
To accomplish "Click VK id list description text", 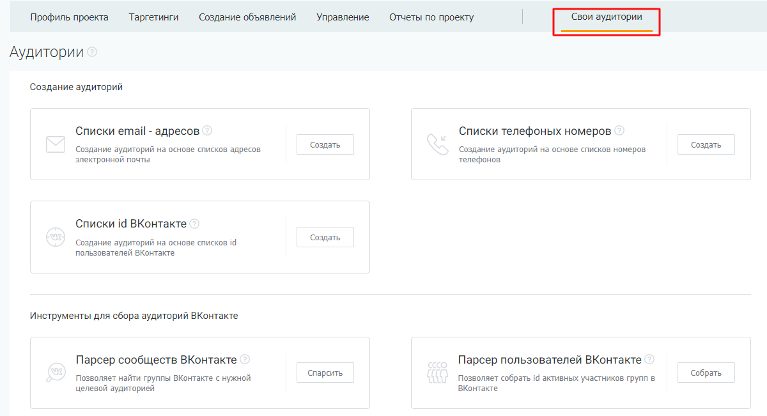I will click(156, 247).
